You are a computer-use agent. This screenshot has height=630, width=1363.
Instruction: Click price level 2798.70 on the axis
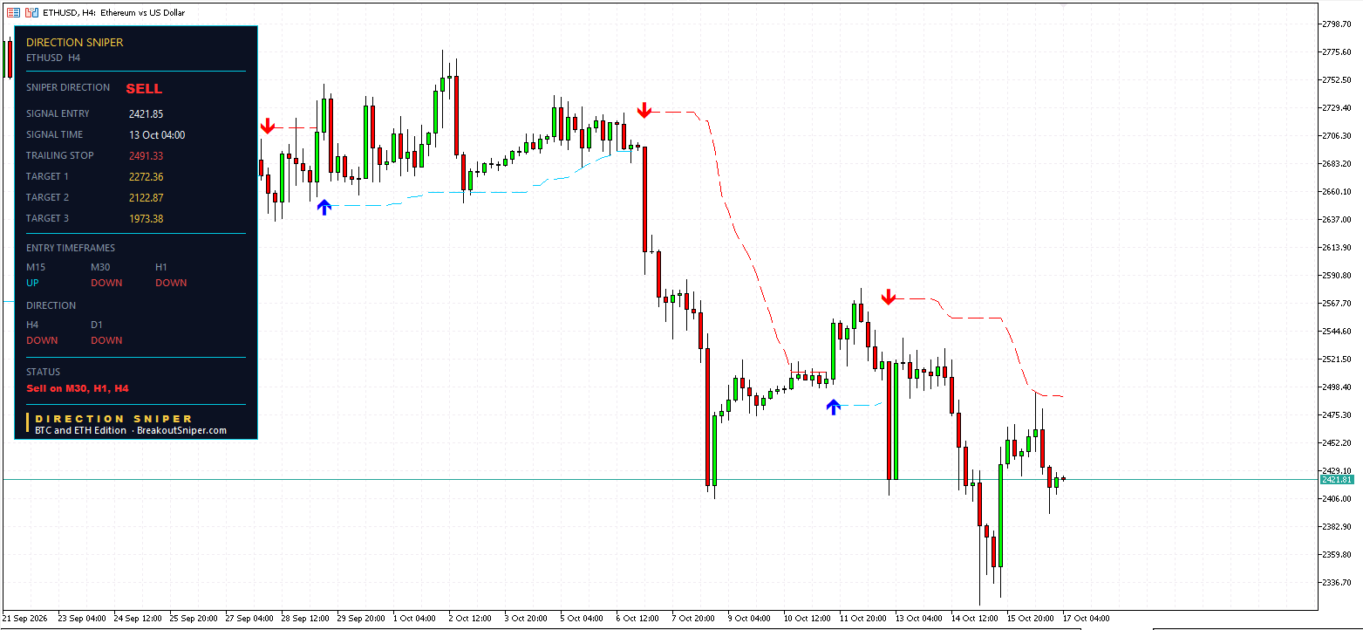pos(1339,24)
